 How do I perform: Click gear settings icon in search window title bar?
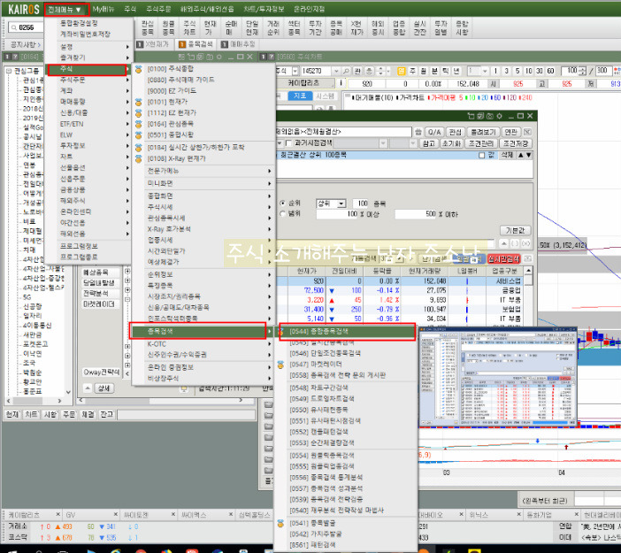pos(500,116)
